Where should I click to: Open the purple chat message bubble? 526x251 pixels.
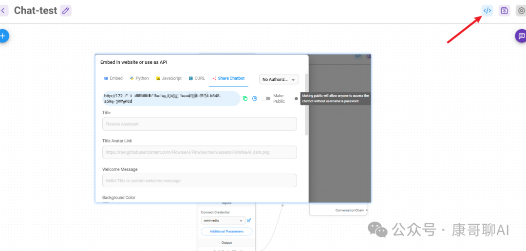[x=521, y=36]
